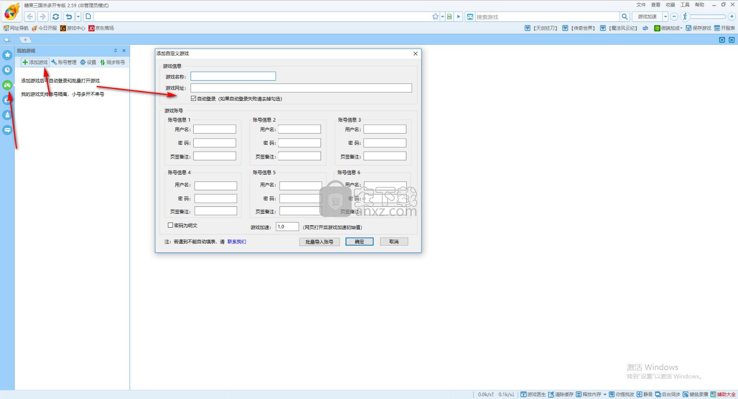Expand the 释放内存 dropdown arrow
Image resolution: width=738 pixels, height=399 pixels.
605,394
